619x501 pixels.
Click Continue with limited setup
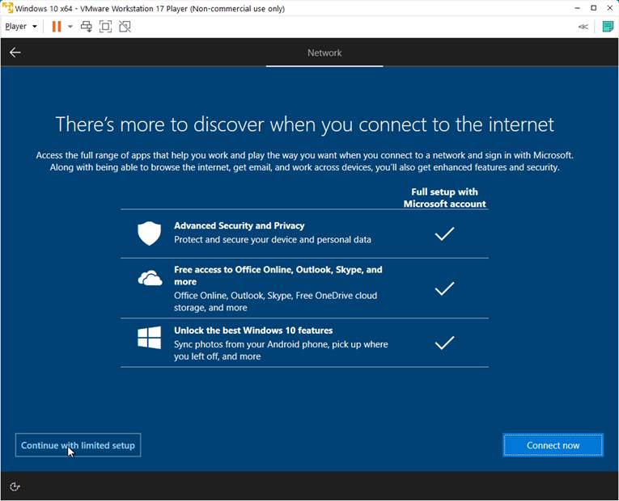[78, 445]
